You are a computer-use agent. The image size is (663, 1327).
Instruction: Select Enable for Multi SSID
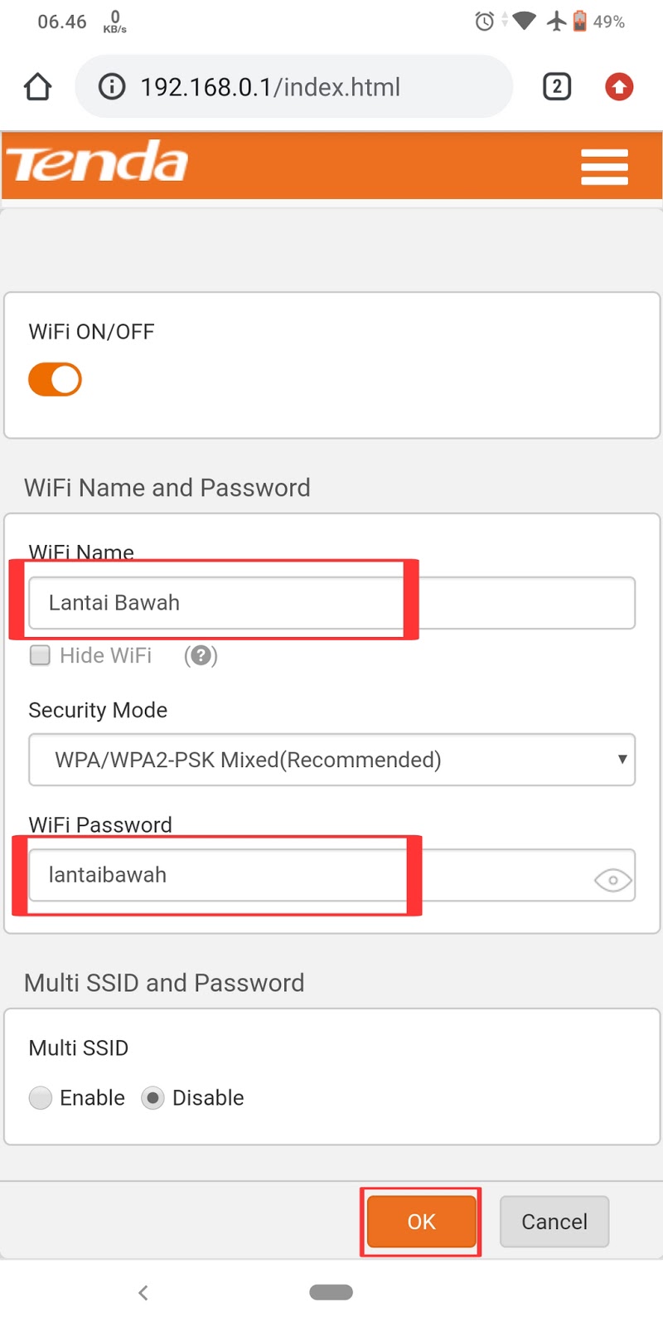41,1098
